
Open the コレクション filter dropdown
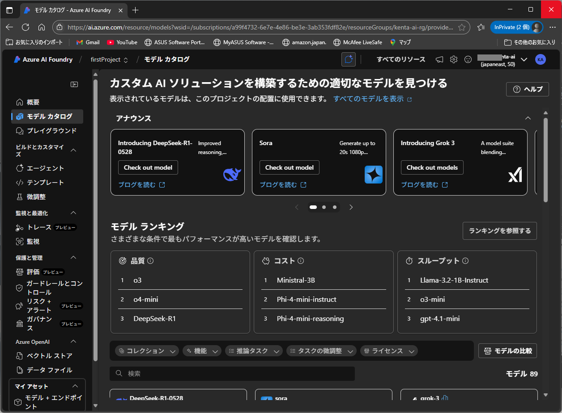pyautogui.click(x=147, y=351)
